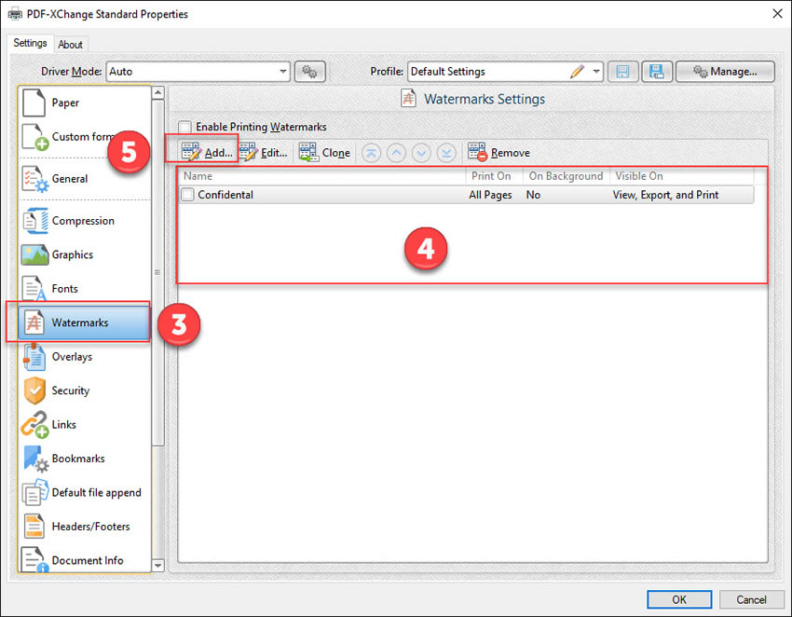Save profile as with double disk icon
This screenshot has width=792, height=617.
coord(657,72)
